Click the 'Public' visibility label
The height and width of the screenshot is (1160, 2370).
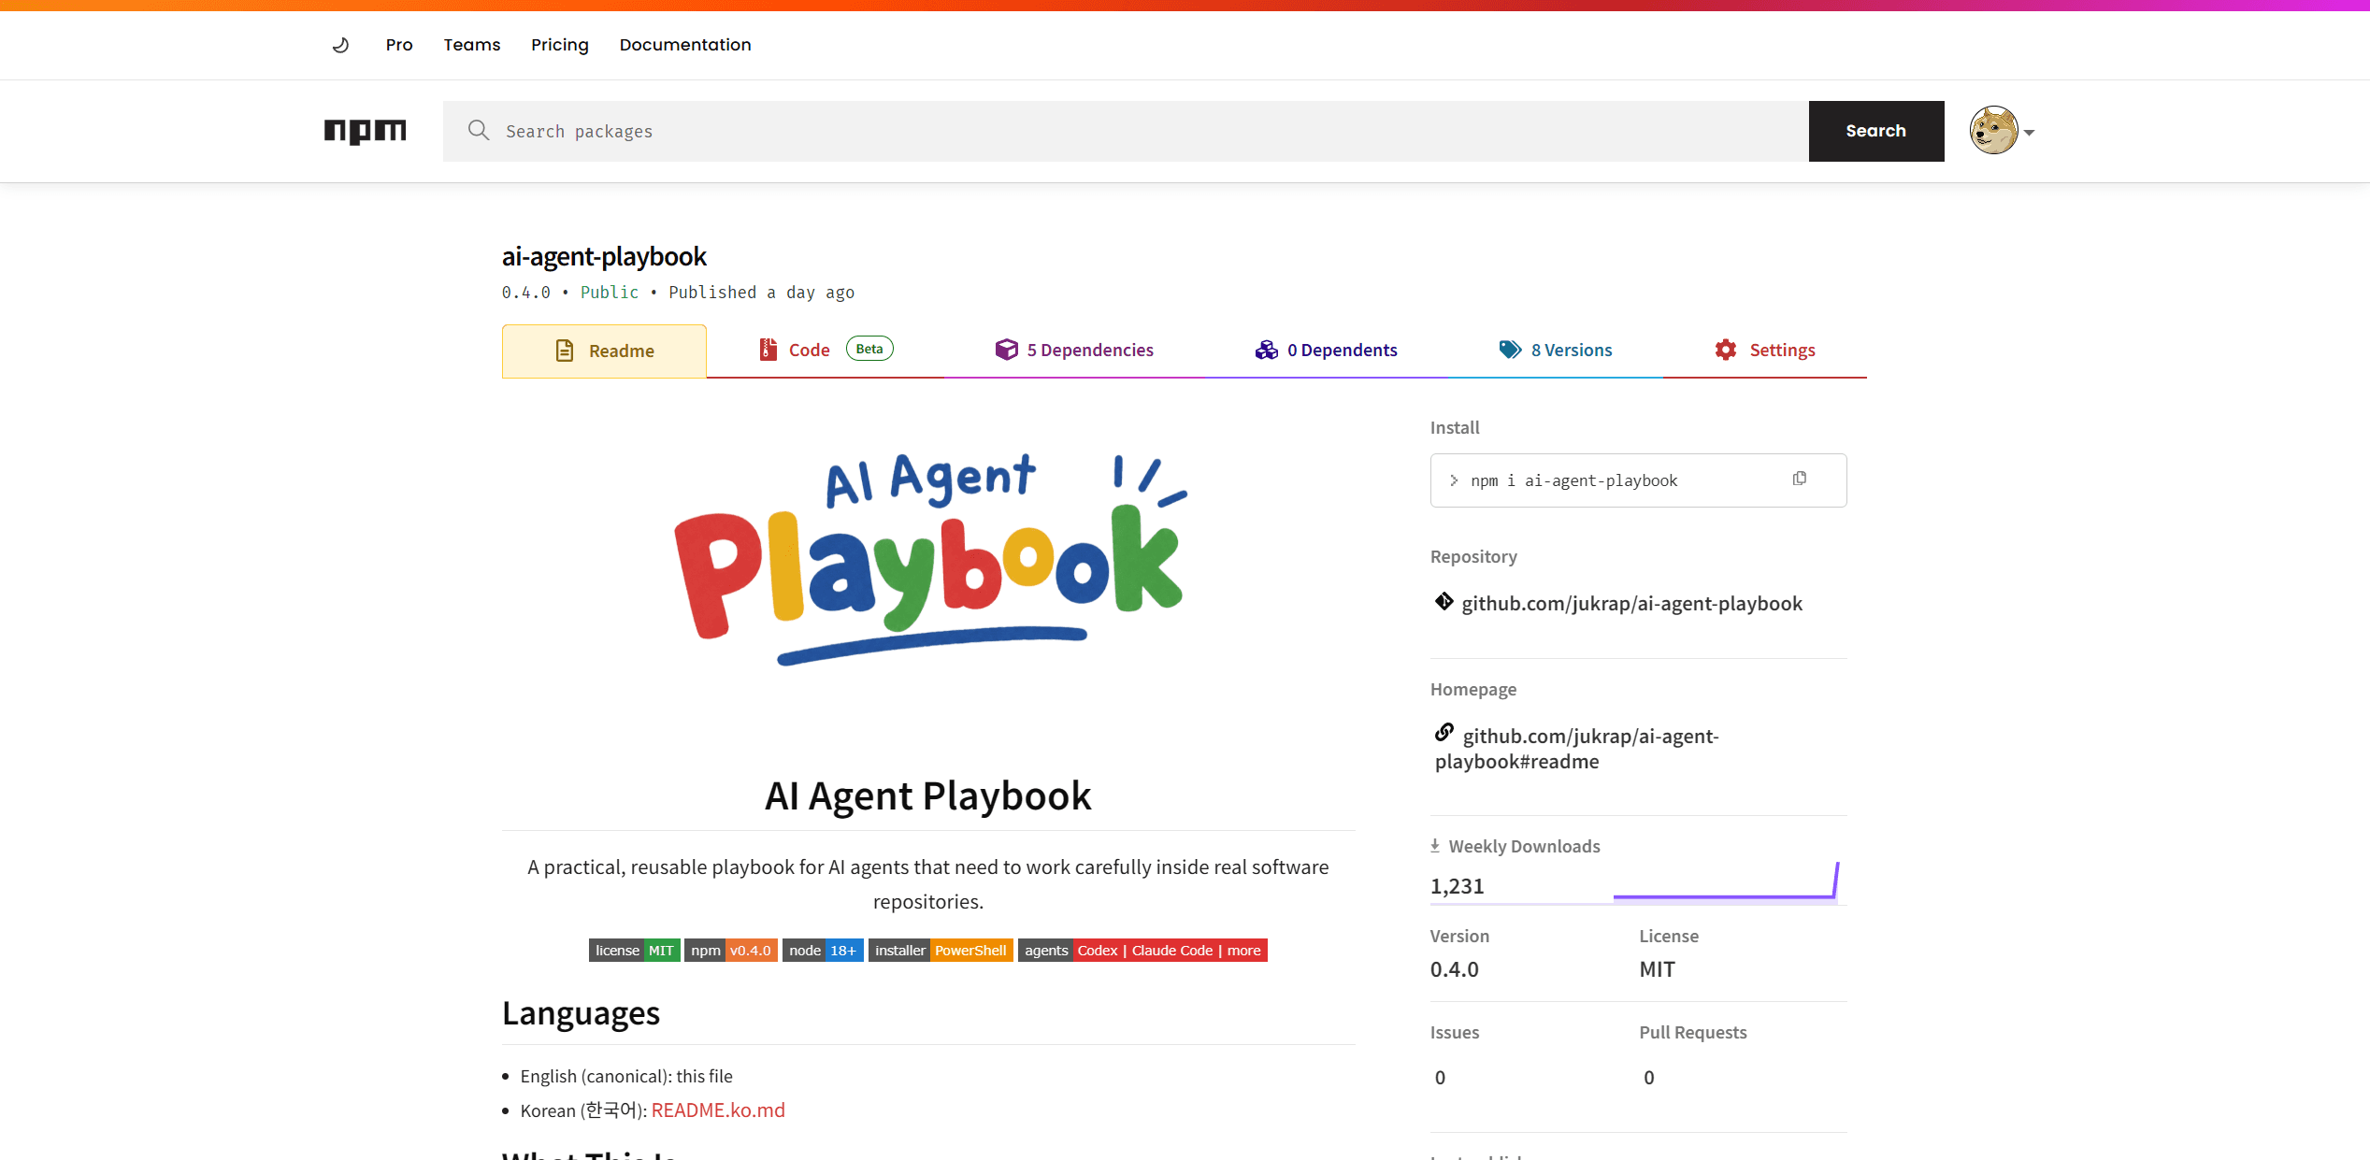pyautogui.click(x=610, y=293)
